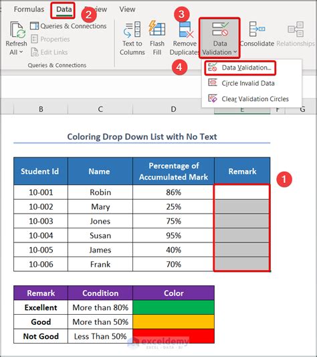Select the '95%' cell
Viewport: 317px width, 357px height.
[173, 235]
